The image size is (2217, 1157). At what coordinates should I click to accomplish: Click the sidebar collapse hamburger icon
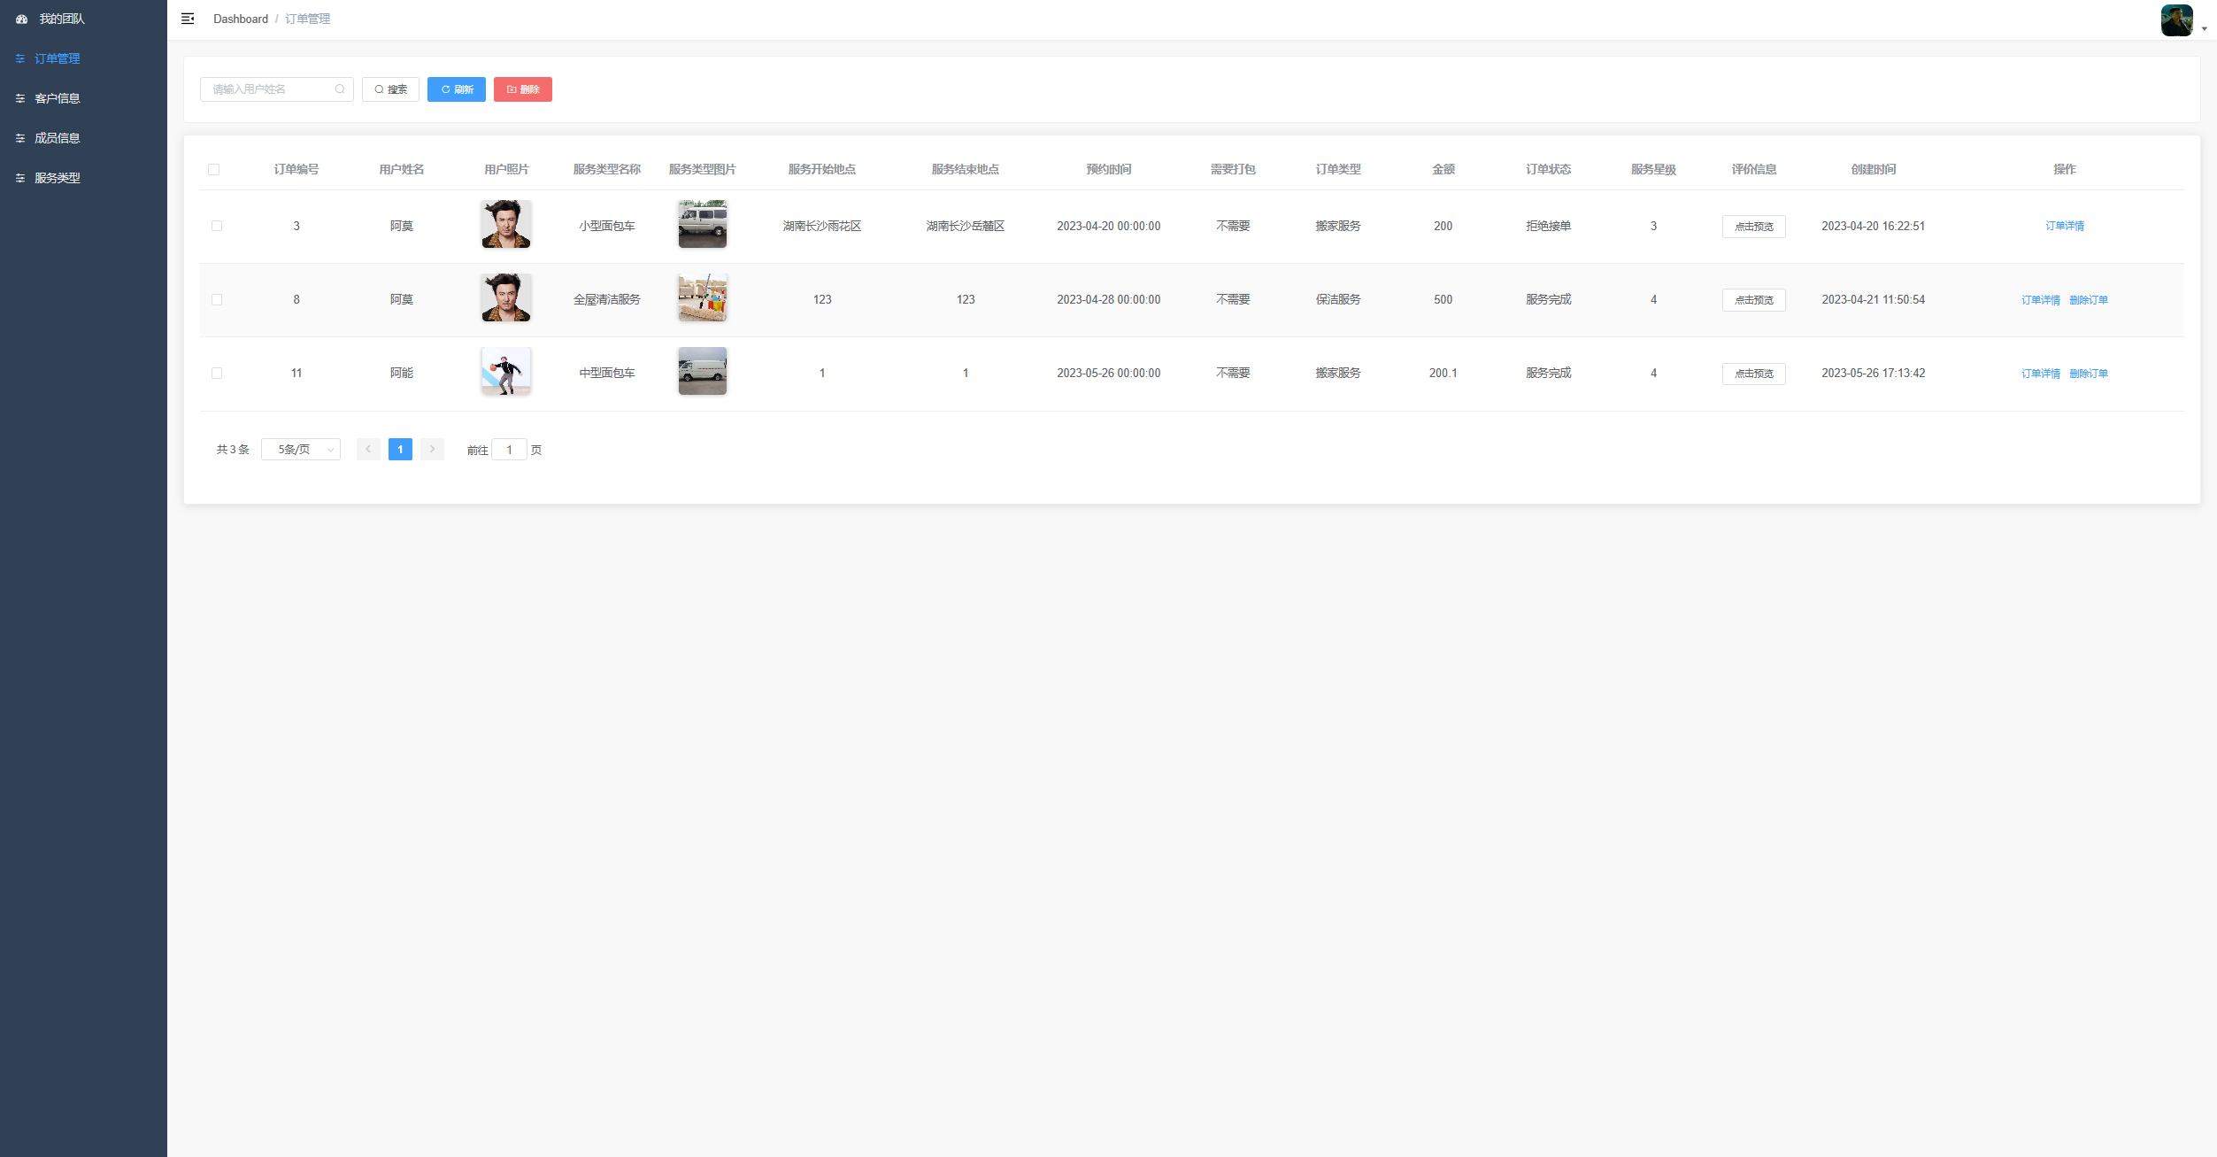tap(188, 19)
